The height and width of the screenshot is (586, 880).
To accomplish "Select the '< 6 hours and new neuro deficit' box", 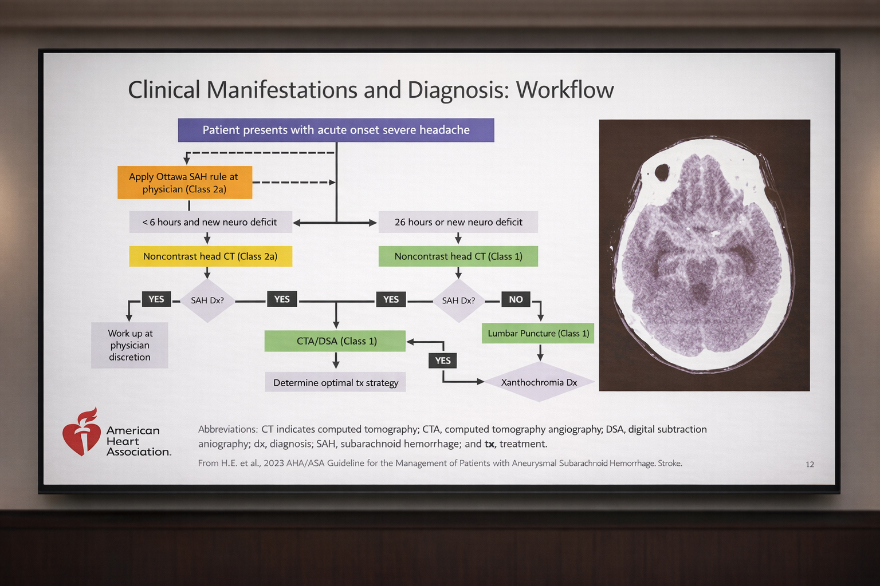I will (210, 222).
